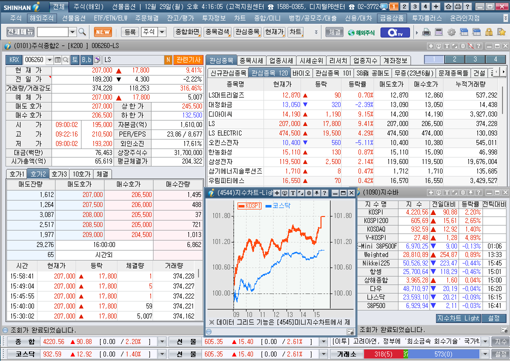Image resolution: width=510 pixels, height=361 pixels.
Task: Click the plus icon in 주식종합2 window header
Action: point(430,46)
